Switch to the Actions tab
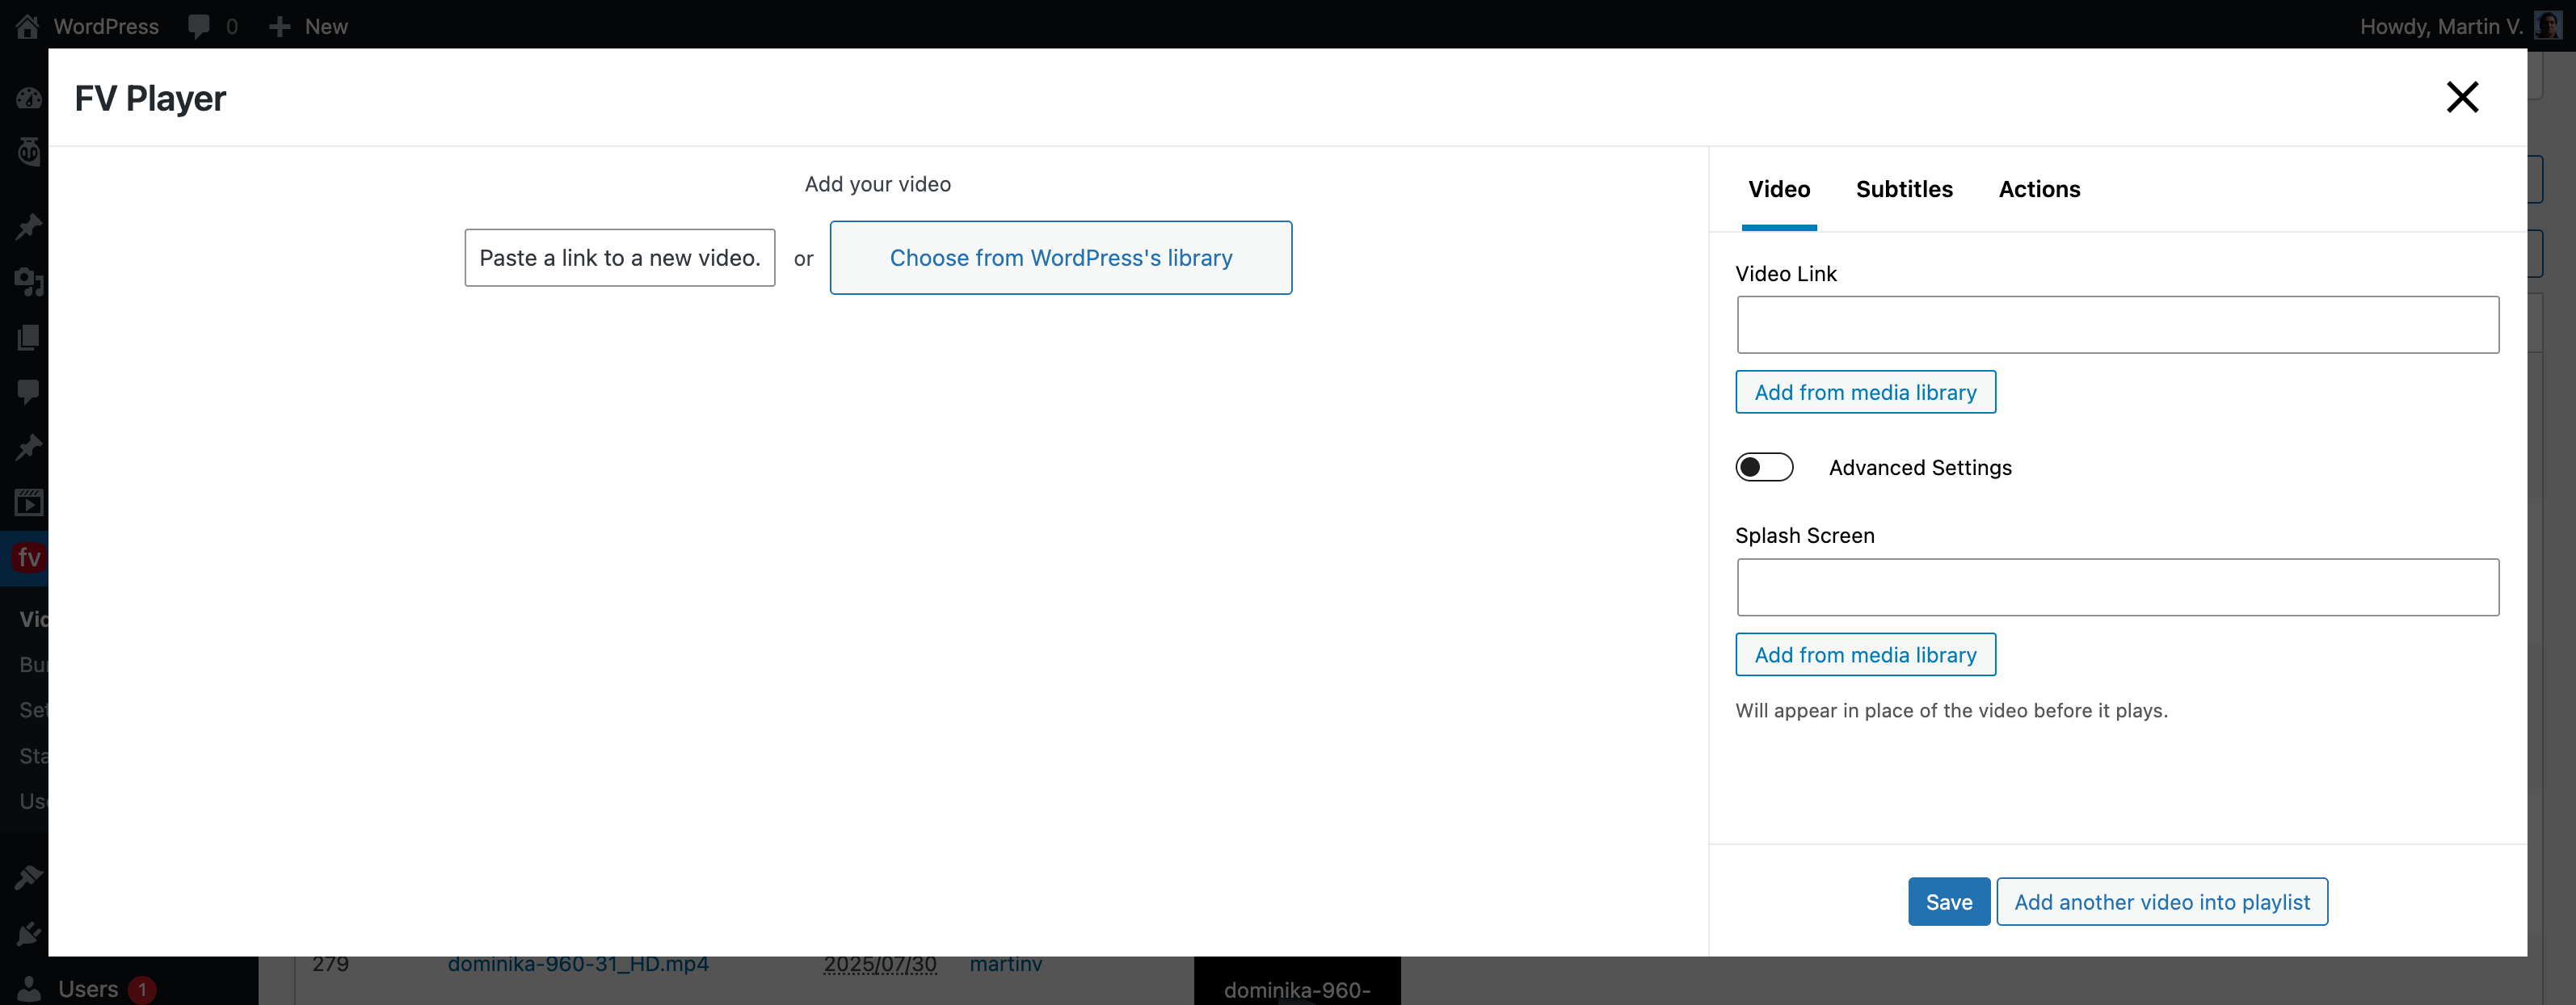The height and width of the screenshot is (1005, 2576). click(x=2039, y=189)
